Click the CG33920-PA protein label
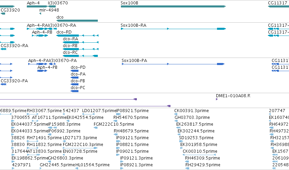This screenshot has height=170, width=289. pos(14,81)
